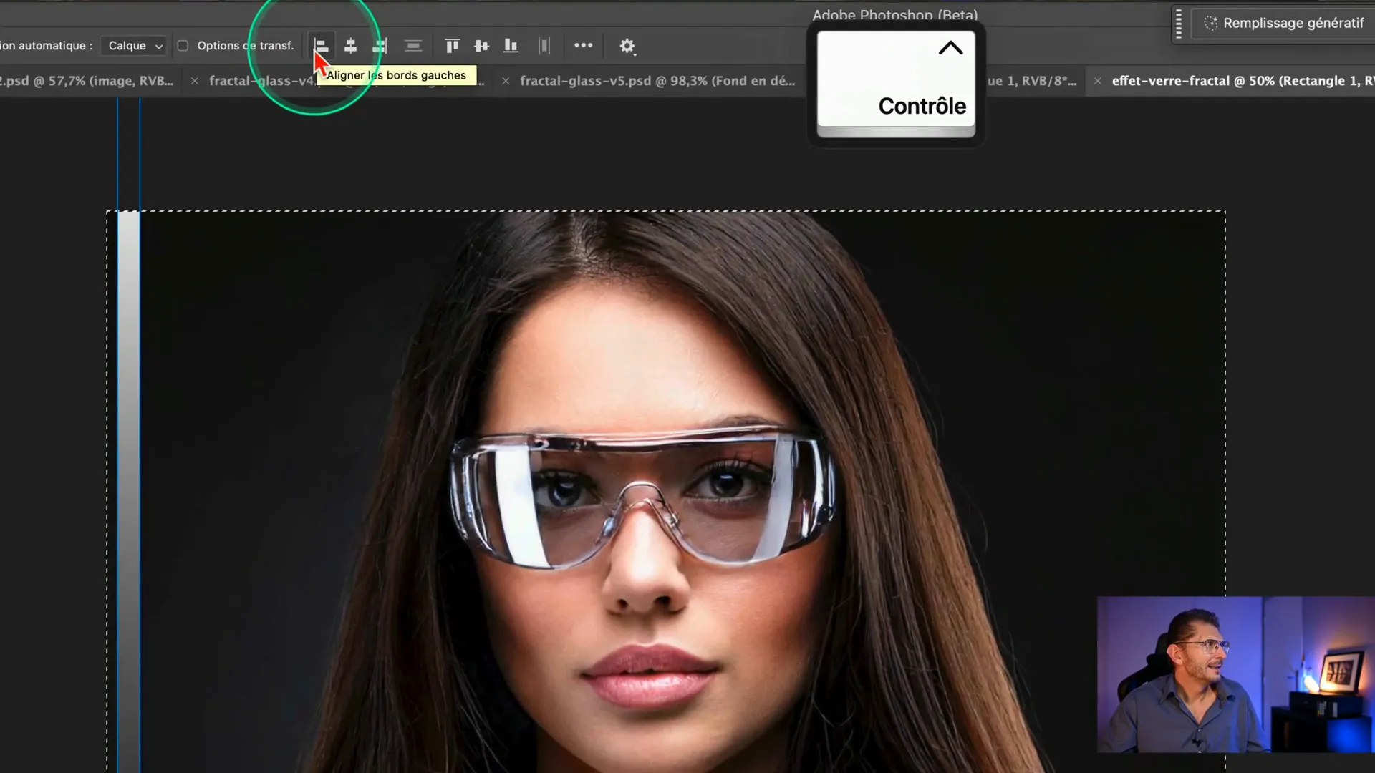The image size is (1375, 773).
Task: Enable the Options de transf. checkbox
Action: pyautogui.click(x=183, y=46)
